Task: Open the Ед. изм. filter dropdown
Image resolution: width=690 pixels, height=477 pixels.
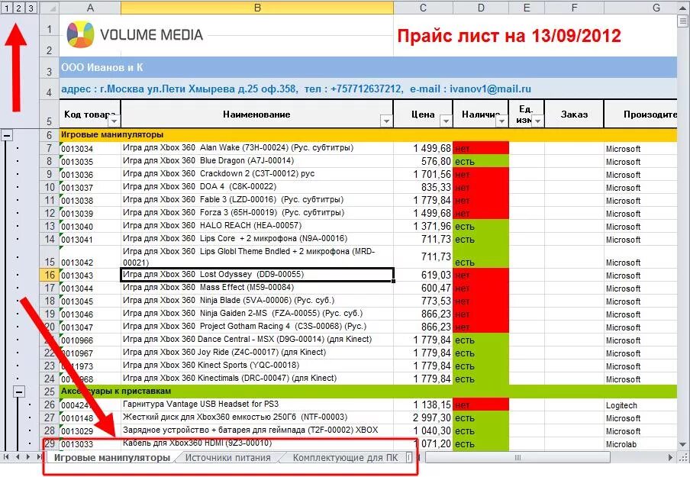Action: (538, 121)
